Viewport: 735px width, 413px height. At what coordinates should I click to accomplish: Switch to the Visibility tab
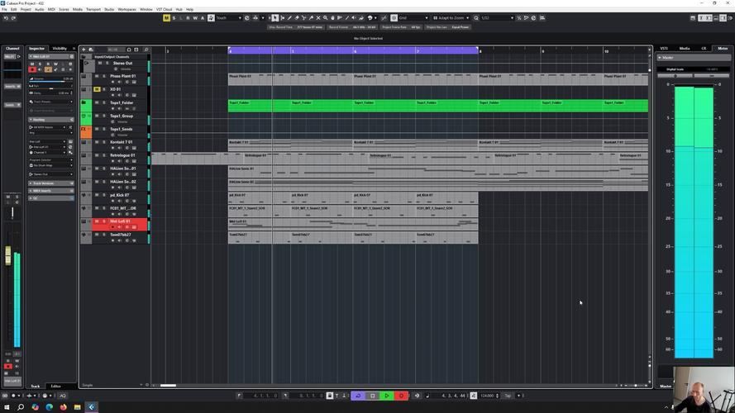click(x=60, y=49)
